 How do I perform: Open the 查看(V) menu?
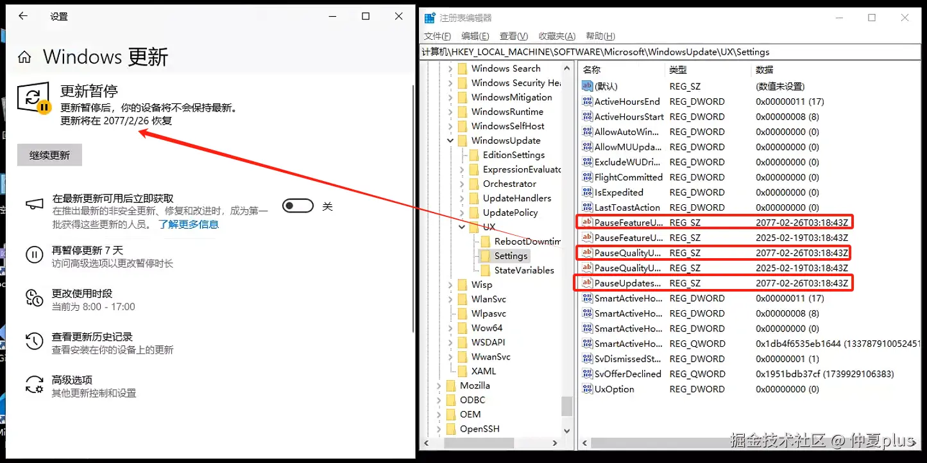coord(514,36)
